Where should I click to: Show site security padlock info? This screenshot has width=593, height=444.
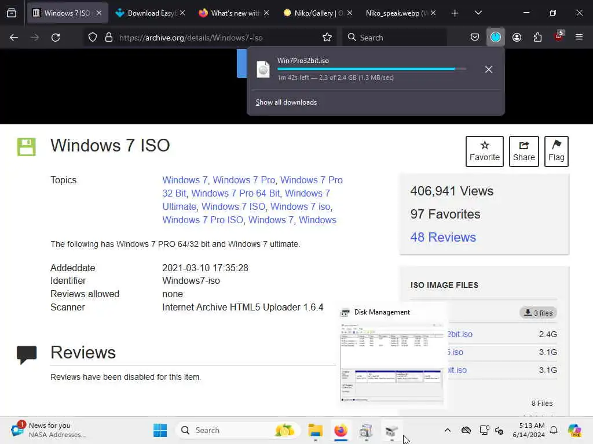coord(109,38)
